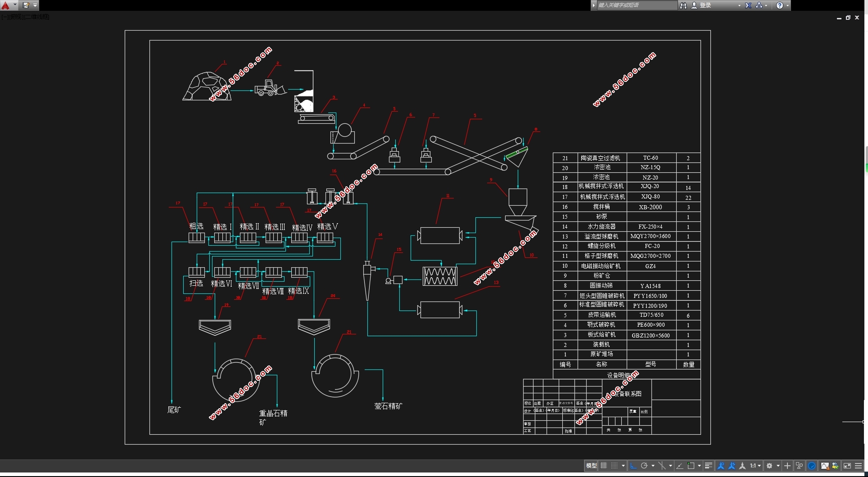Select the raw ore pile symbol
Screen dimensions: 868x477
(x=207, y=86)
